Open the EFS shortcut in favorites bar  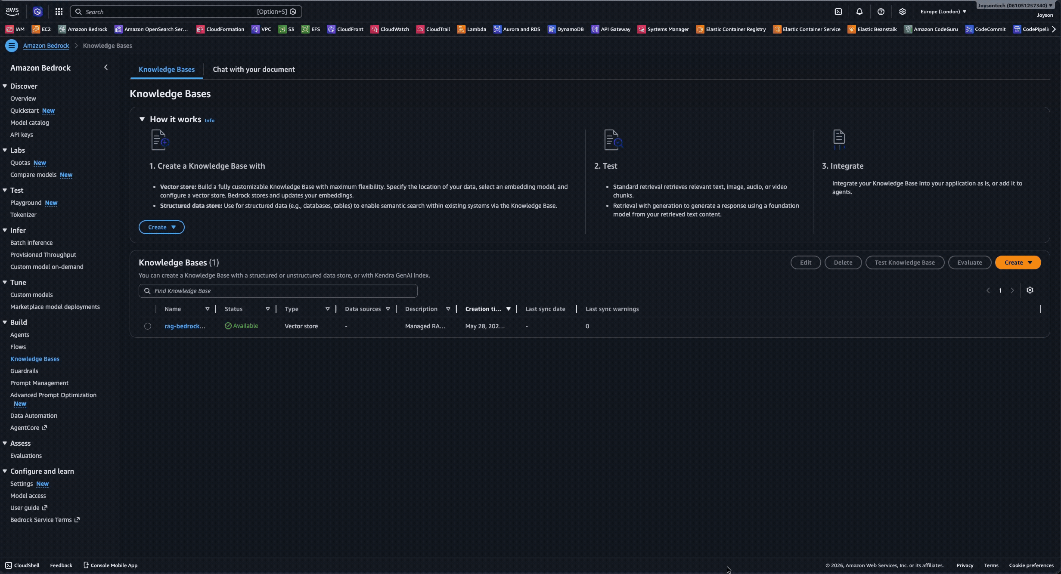tap(310, 29)
